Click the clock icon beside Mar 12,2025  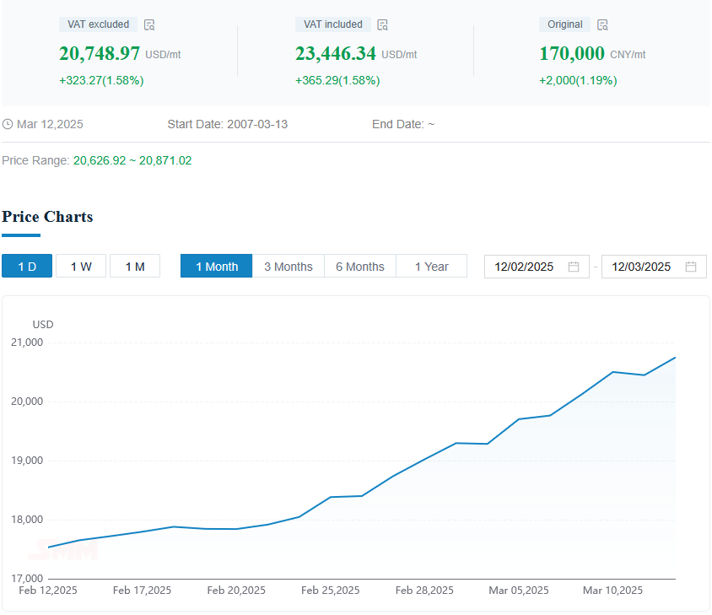[x=8, y=125]
